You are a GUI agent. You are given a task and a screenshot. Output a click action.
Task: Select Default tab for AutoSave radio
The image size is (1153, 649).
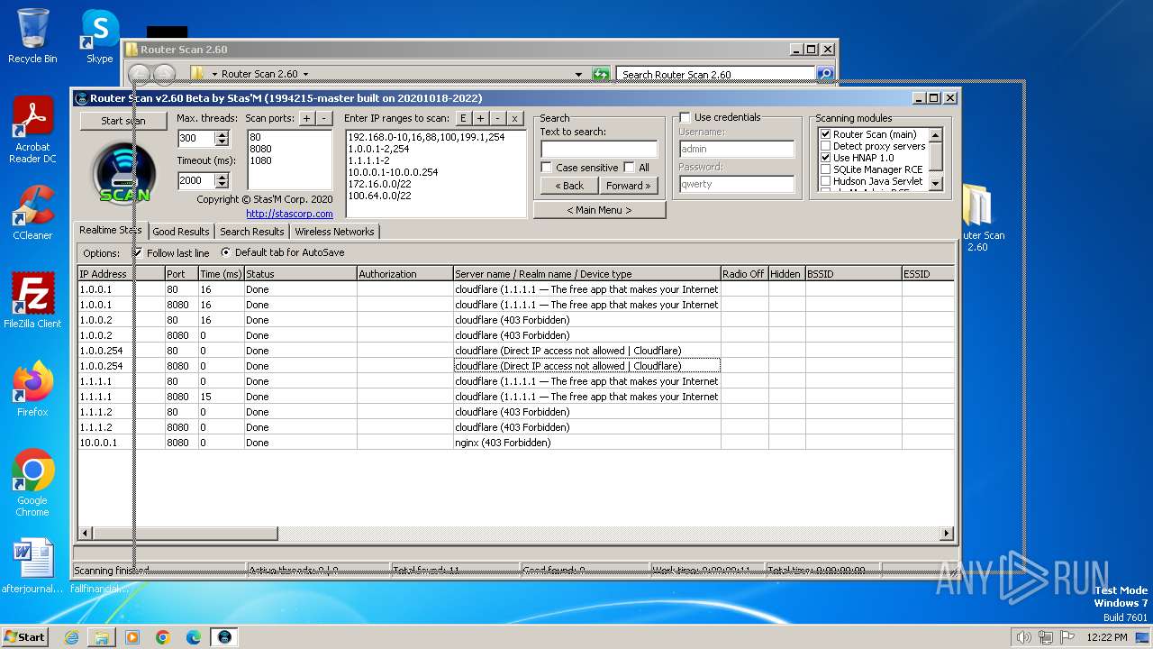(x=225, y=252)
